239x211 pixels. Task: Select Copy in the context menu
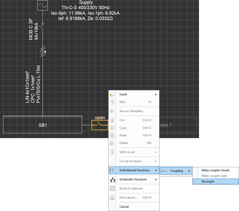[x=134, y=128]
